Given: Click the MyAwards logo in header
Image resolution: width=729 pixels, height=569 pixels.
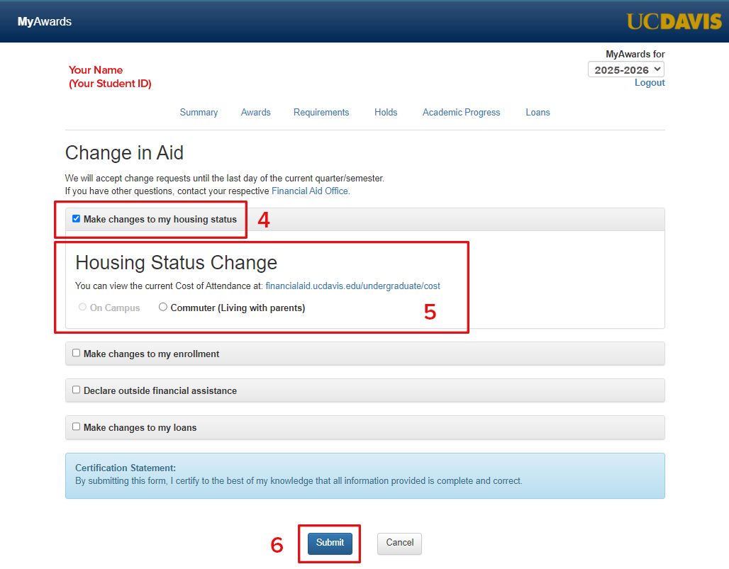Looking at the screenshot, I should pos(45,21).
